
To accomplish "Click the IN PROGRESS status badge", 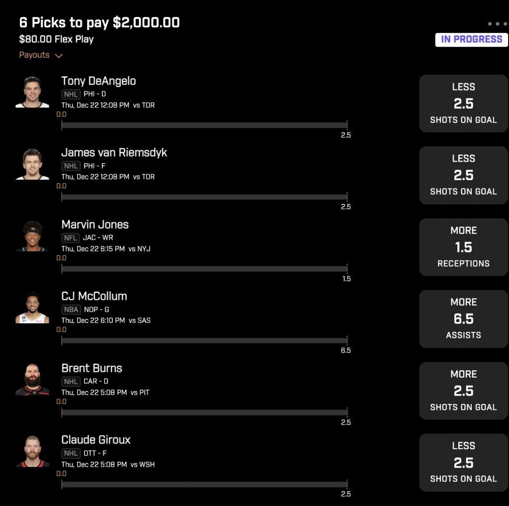I will [471, 40].
